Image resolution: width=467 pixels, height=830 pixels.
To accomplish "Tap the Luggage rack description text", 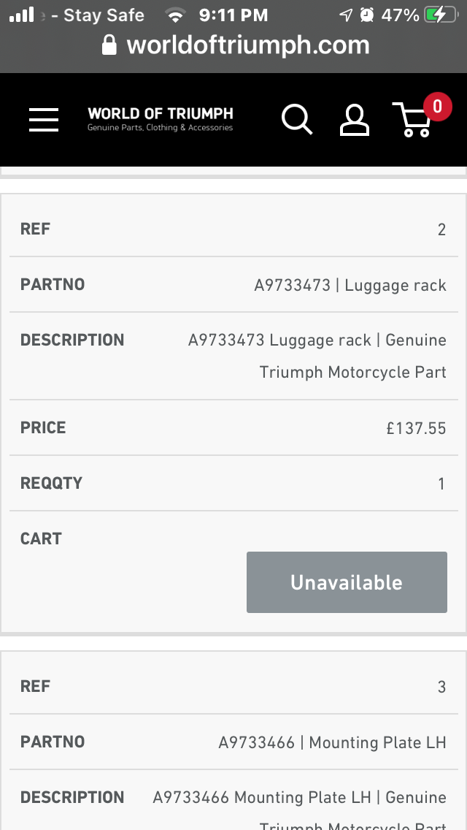I will [x=317, y=356].
